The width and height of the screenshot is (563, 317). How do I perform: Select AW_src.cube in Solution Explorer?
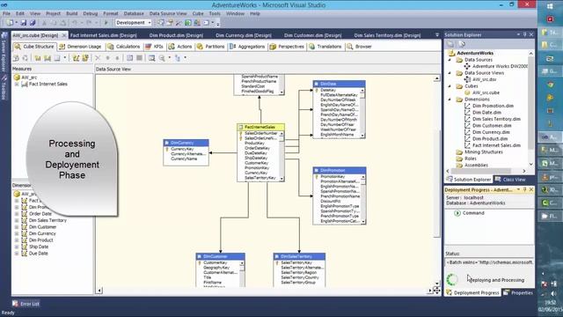(486, 92)
